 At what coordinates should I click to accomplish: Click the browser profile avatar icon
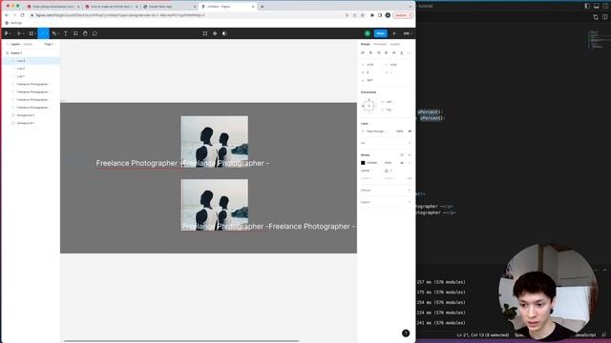coord(388,15)
